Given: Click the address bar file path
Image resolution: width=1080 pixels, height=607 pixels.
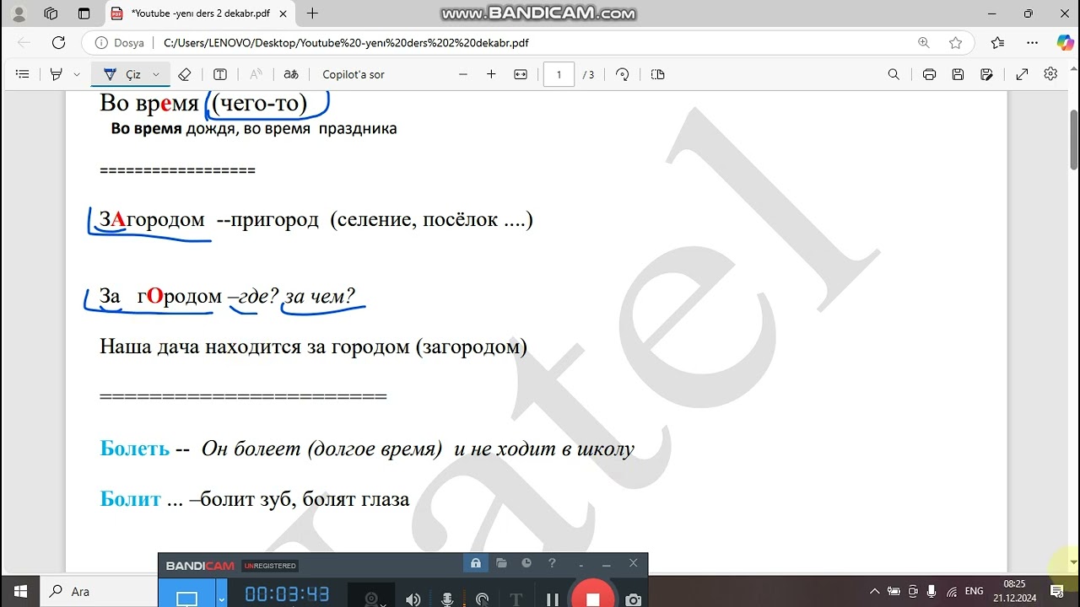Looking at the screenshot, I should click(346, 43).
